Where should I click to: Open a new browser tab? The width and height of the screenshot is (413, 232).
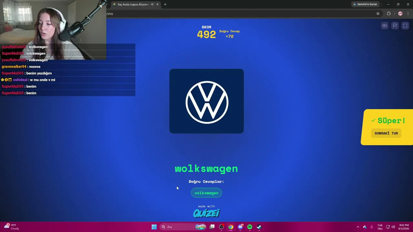pos(165,4)
